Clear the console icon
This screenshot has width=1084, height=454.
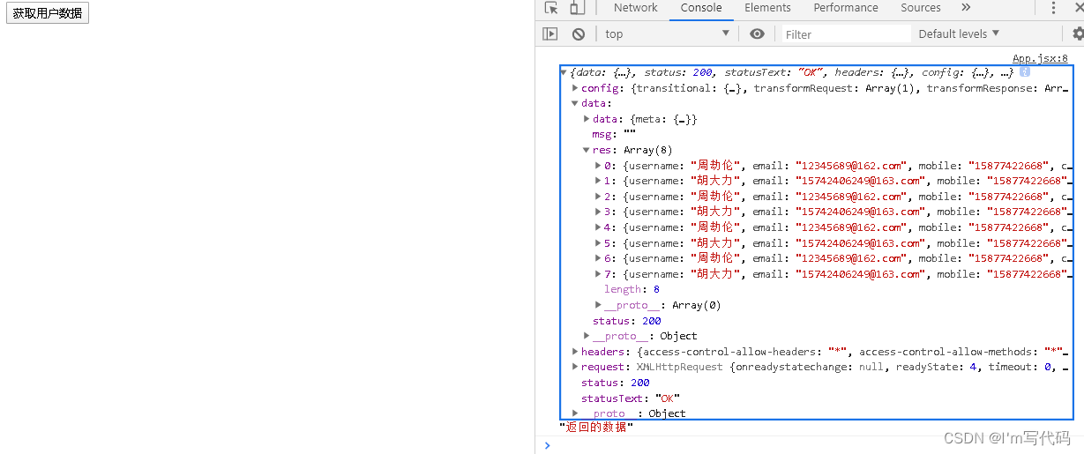(579, 34)
